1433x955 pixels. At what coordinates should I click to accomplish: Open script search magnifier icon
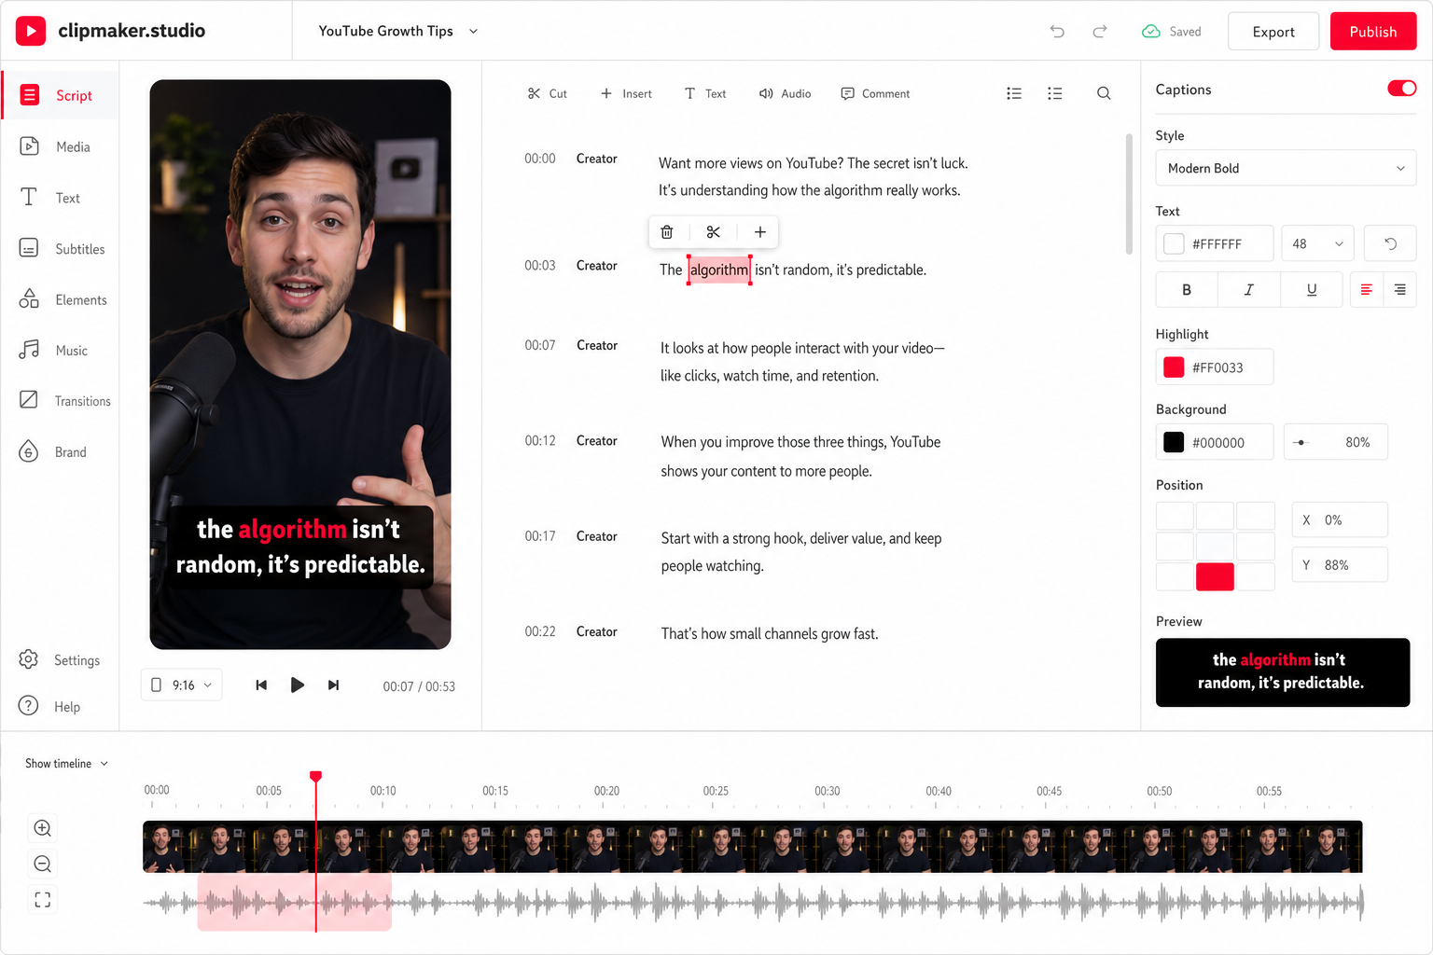click(1104, 93)
